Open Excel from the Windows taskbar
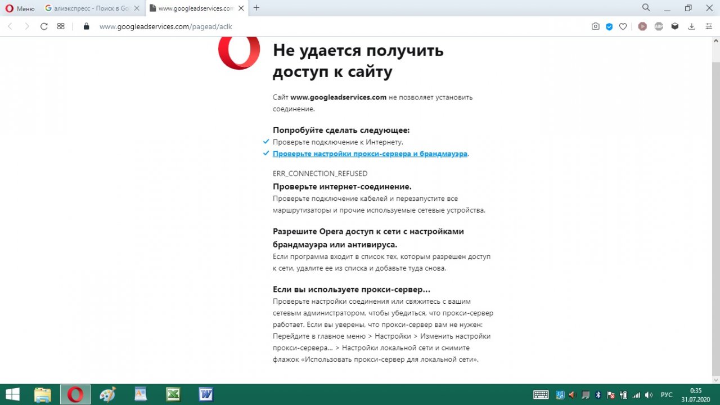The height and width of the screenshot is (405, 720). click(x=173, y=394)
